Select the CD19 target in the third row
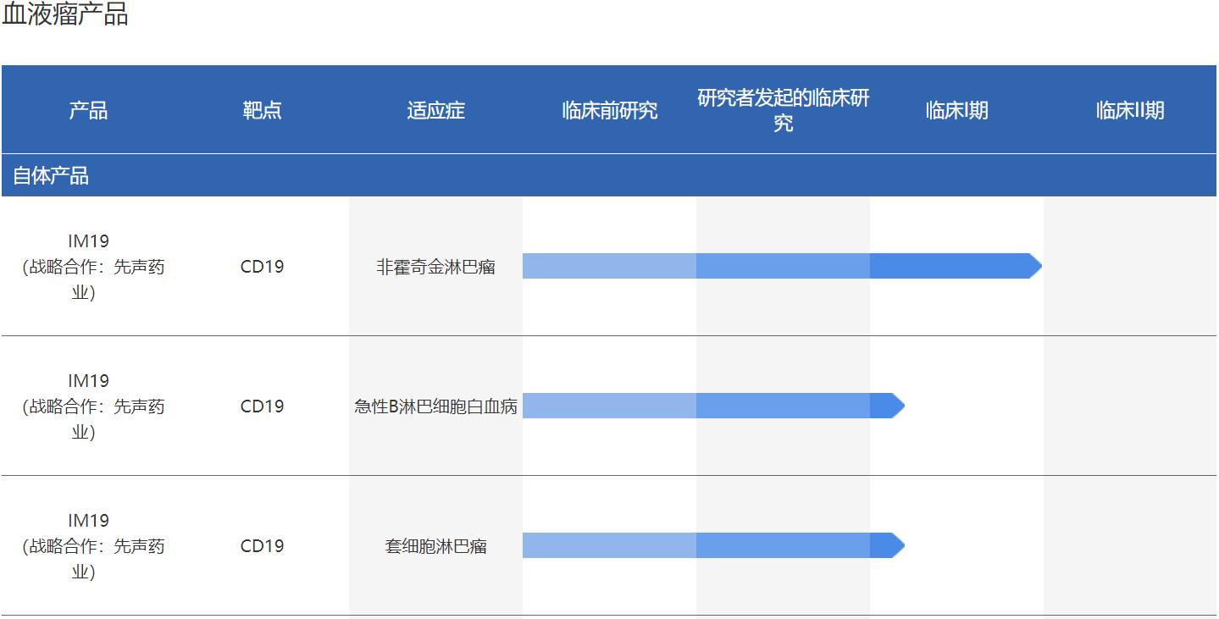The height and width of the screenshot is (619, 1219). click(x=261, y=546)
